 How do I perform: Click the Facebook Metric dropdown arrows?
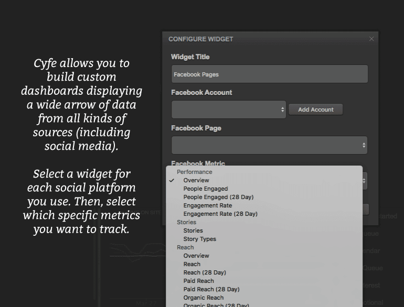(364, 181)
